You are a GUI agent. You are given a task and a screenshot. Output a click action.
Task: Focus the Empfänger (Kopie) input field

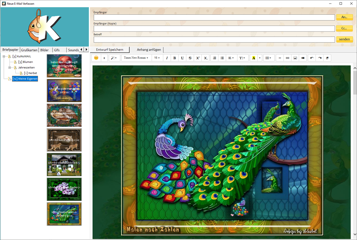[x=214, y=29]
